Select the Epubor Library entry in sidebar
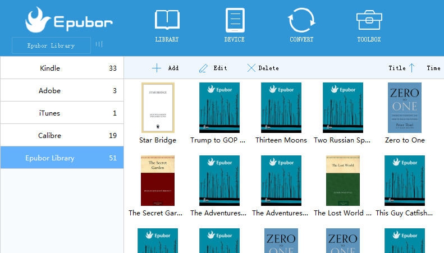Screen dimensions: 444x253 click(x=62, y=158)
